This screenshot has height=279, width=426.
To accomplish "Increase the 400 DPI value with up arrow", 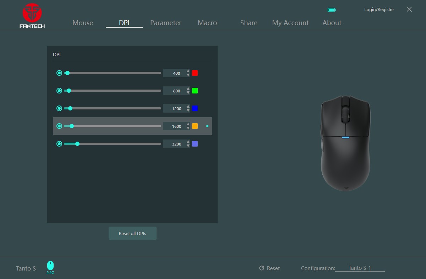I will pyautogui.click(x=188, y=71).
